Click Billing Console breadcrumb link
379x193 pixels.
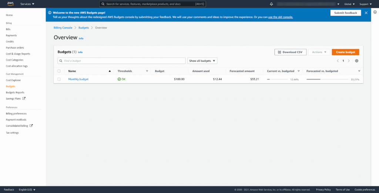coord(63,28)
